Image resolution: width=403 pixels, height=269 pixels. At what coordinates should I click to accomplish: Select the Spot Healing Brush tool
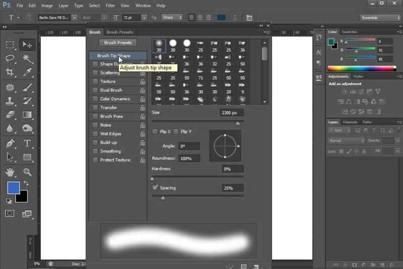point(10,88)
